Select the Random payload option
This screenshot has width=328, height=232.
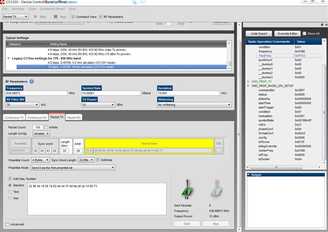click(10, 185)
